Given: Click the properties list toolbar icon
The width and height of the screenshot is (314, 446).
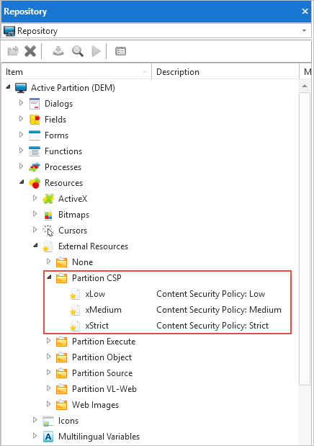Looking at the screenshot, I should (x=120, y=51).
